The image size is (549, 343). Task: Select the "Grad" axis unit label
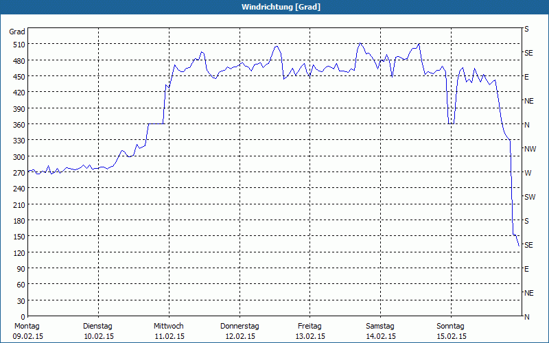[x=17, y=32]
